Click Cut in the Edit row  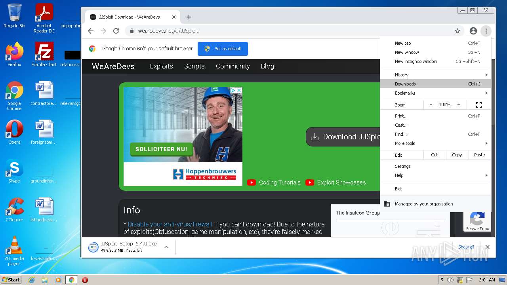coord(435,155)
